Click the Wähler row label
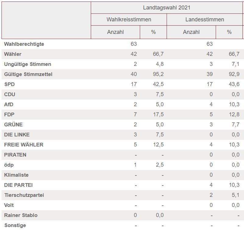The width and height of the screenshot is (244, 235). 13,54
